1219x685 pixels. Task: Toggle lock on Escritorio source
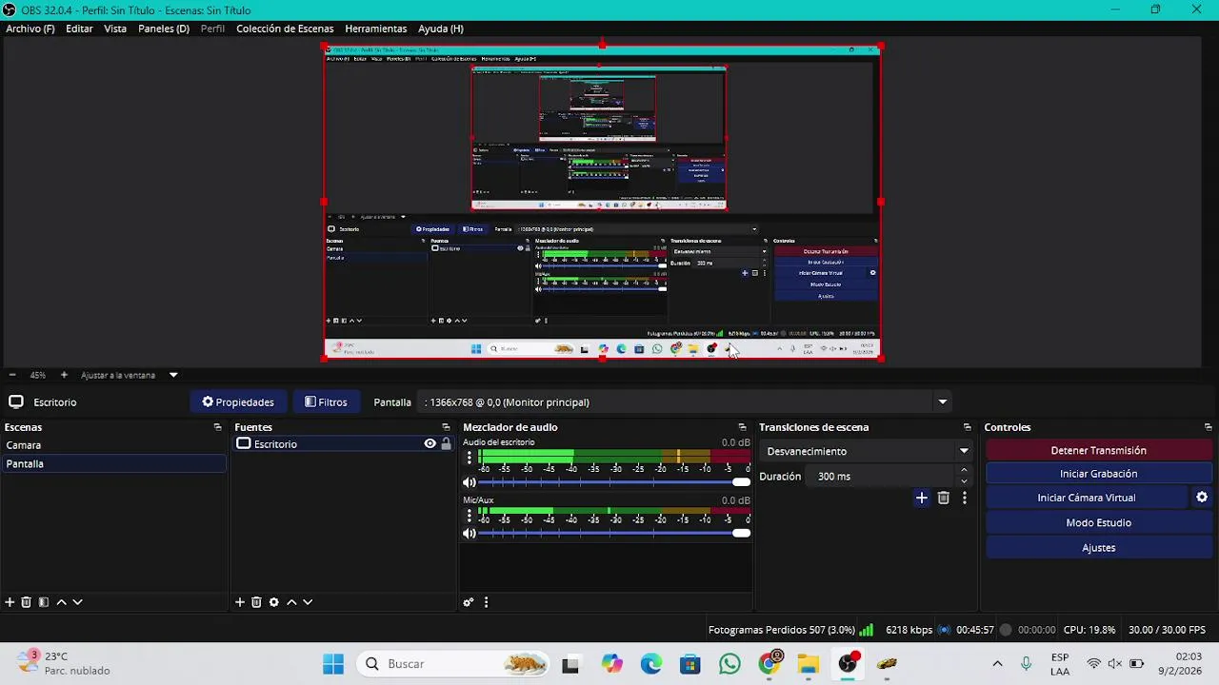[446, 444]
